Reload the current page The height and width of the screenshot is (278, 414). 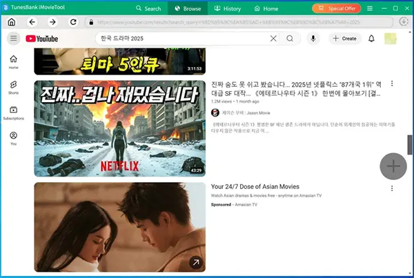(73, 22)
